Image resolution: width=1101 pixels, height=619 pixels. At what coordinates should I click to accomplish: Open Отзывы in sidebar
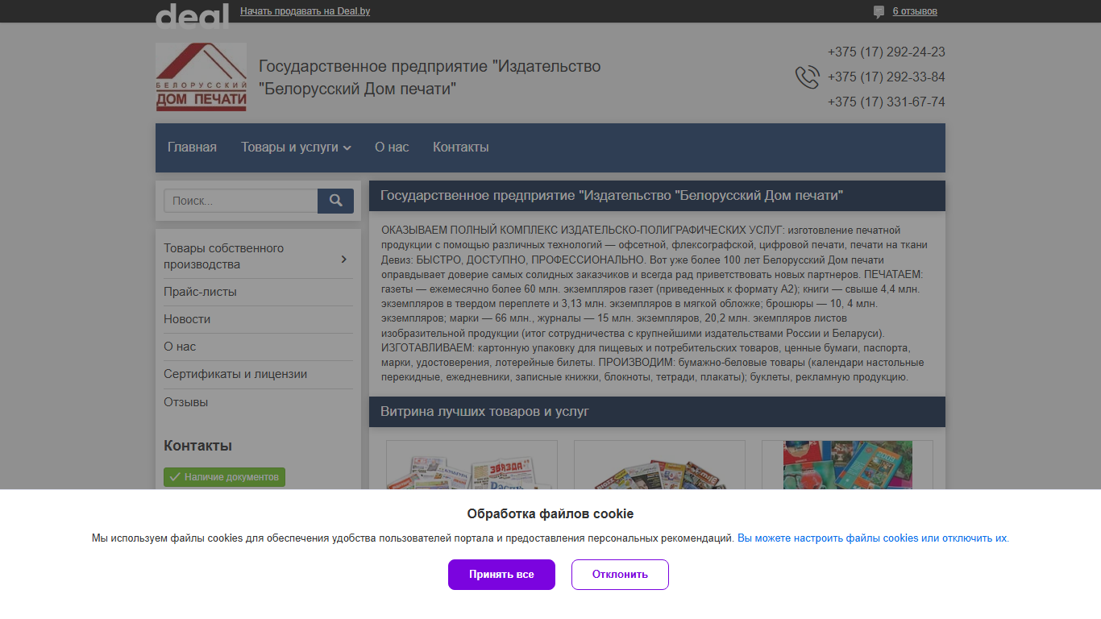pyautogui.click(x=185, y=401)
